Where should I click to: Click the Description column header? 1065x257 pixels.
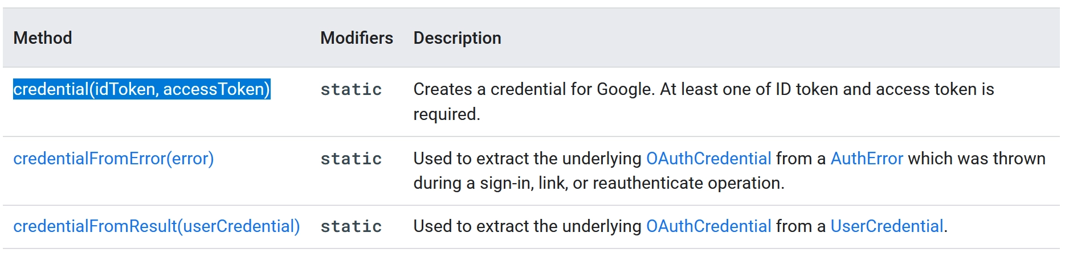[x=457, y=38]
